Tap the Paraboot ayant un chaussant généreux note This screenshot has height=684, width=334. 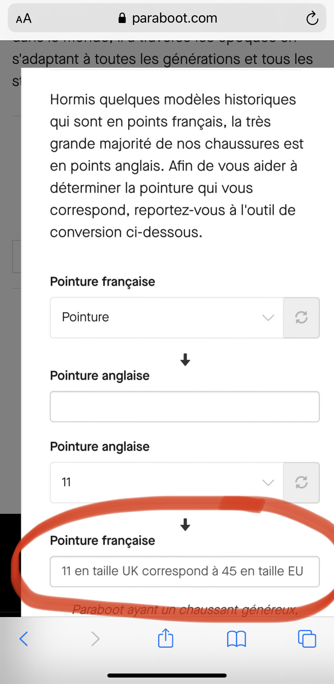pos(185,609)
